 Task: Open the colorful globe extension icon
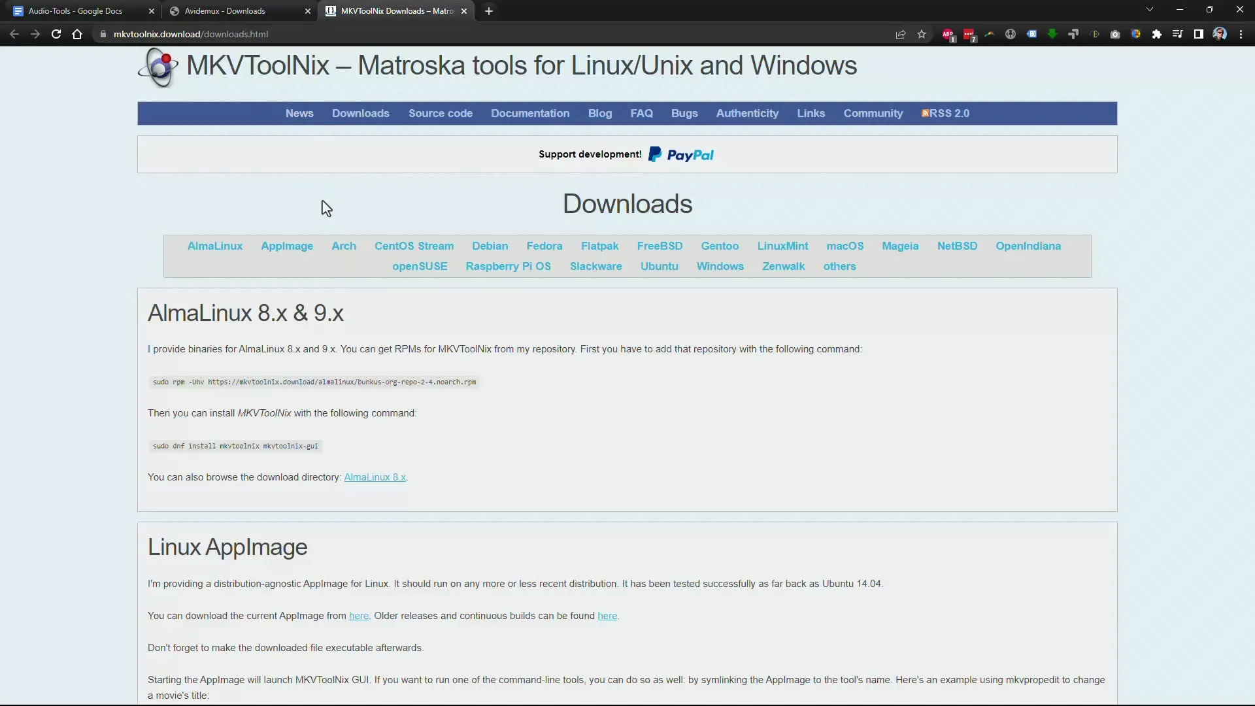pos(1136,34)
